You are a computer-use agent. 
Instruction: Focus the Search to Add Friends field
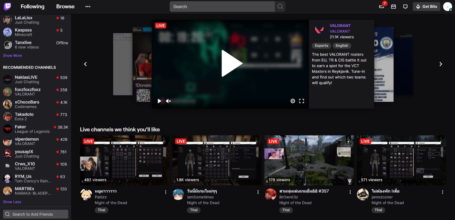[36, 214]
